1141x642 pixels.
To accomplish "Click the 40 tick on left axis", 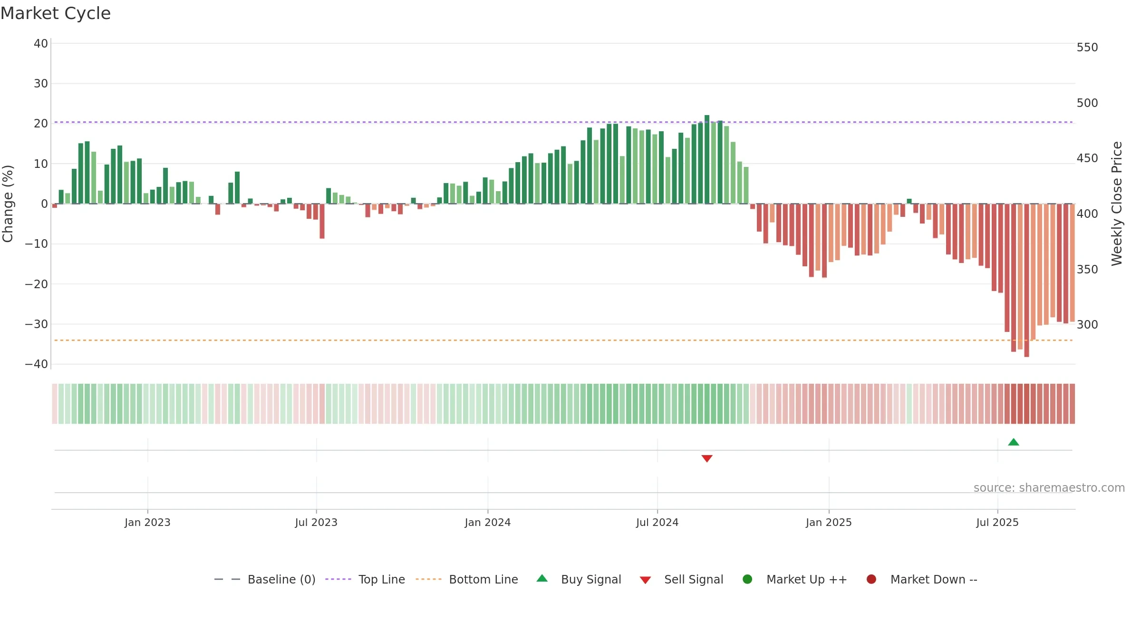I will click(x=41, y=44).
